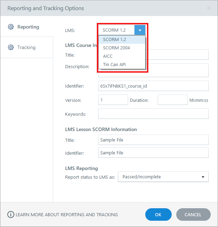Edit the lesson Title field
The image size is (218, 227).
pos(153,140)
